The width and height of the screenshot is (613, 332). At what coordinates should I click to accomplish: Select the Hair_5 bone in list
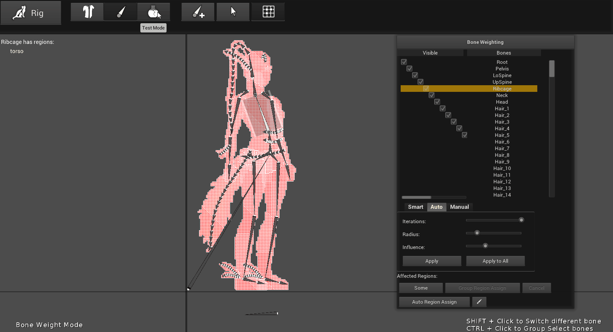tap(502, 135)
